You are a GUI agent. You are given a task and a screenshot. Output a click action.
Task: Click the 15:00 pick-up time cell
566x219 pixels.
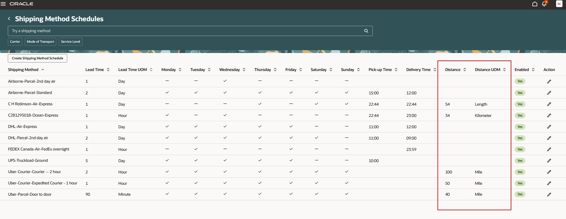pos(373,93)
